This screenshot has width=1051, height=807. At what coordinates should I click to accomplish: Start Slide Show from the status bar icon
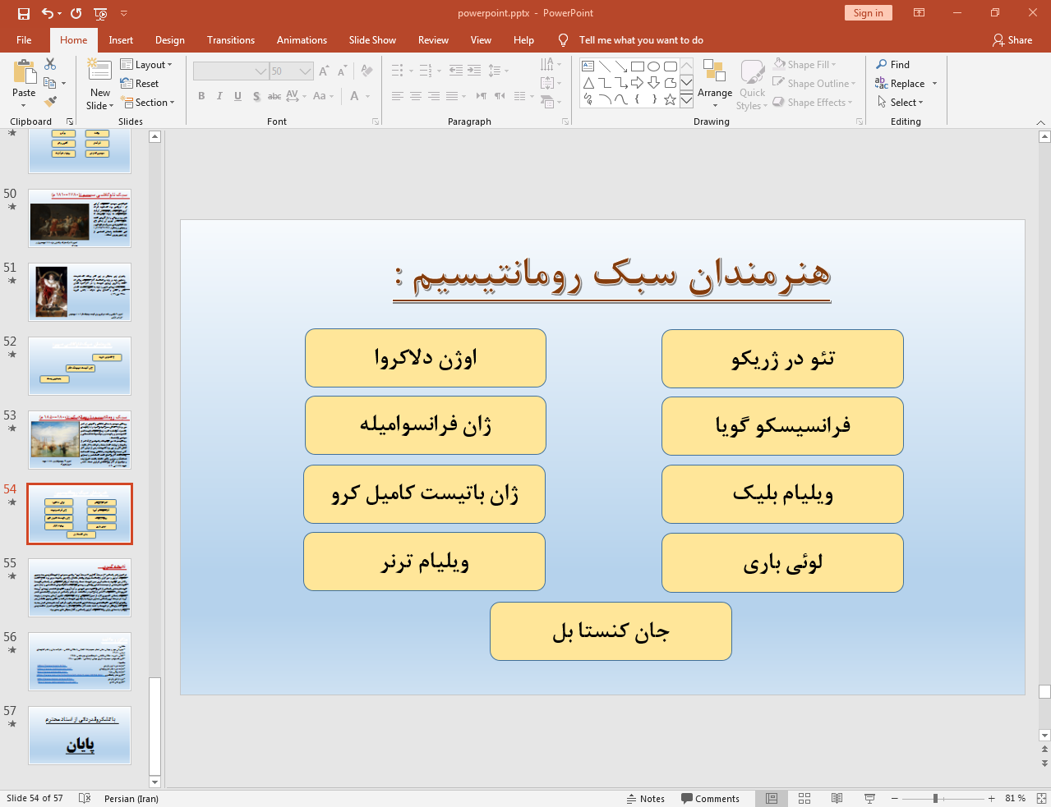(x=869, y=798)
